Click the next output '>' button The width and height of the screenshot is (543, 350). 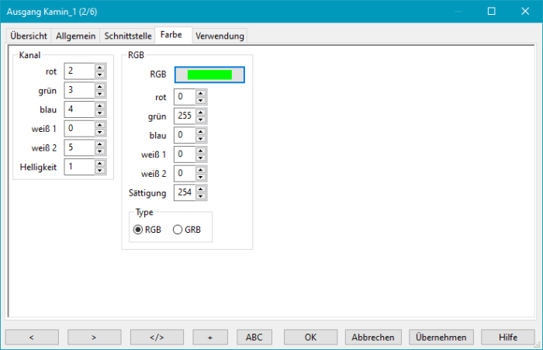pos(94,337)
